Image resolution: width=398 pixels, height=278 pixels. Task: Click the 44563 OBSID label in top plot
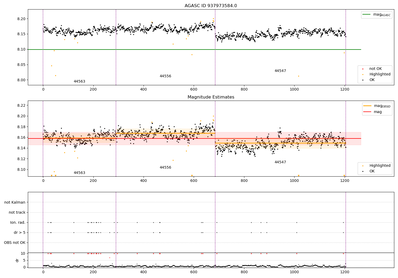[79, 82]
